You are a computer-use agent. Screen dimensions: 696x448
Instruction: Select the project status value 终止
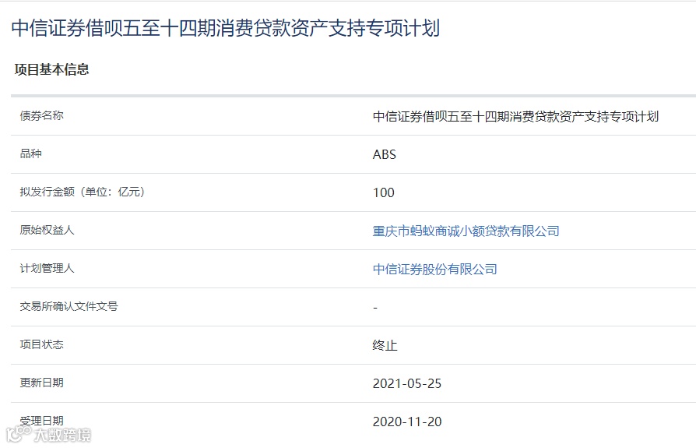(x=385, y=345)
